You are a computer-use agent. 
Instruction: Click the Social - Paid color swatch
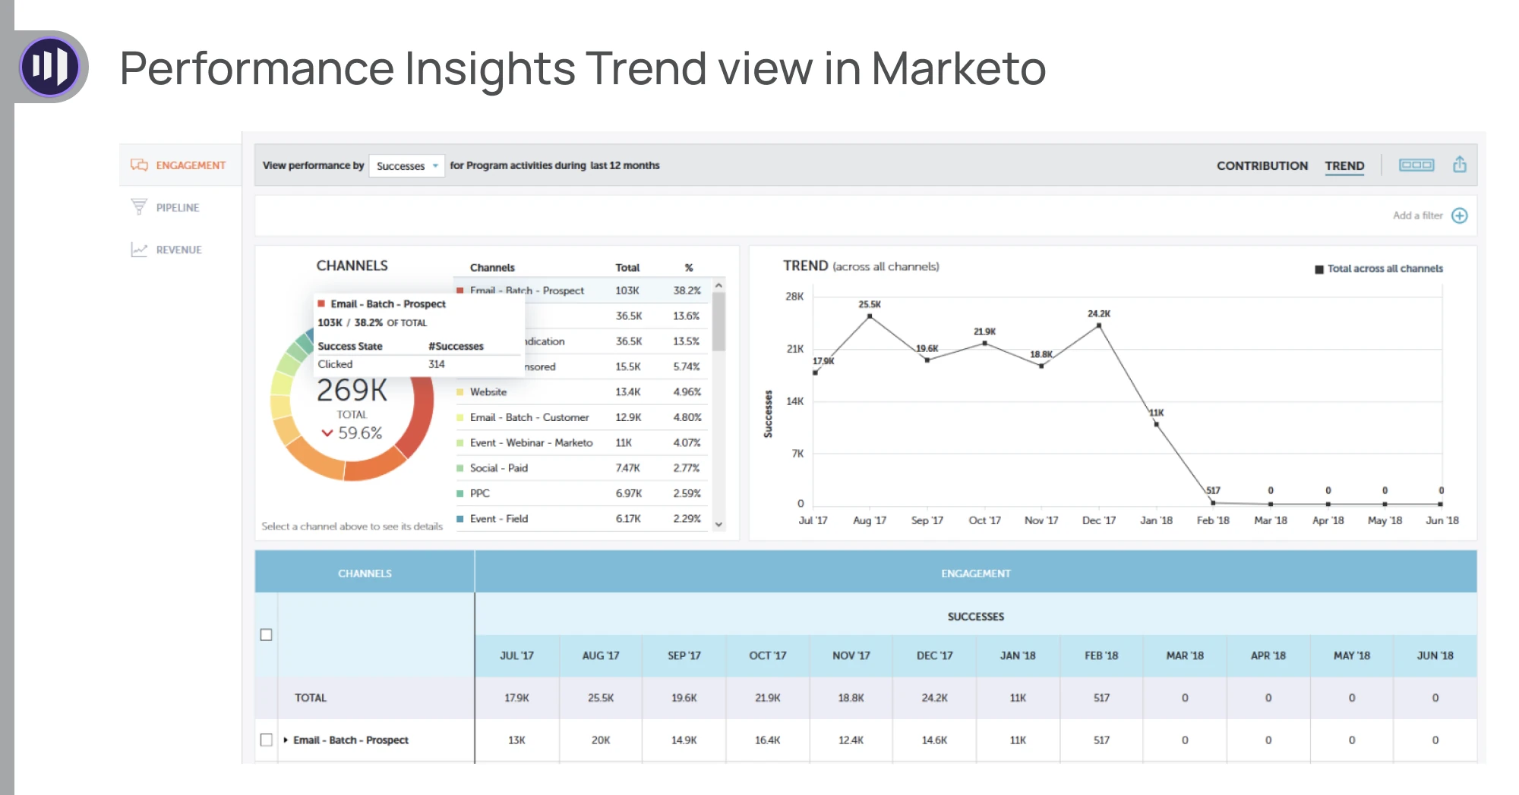[x=459, y=468]
